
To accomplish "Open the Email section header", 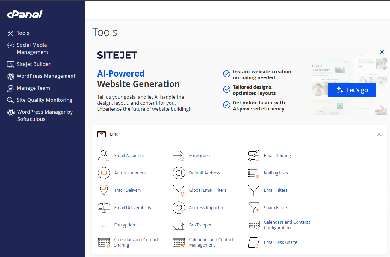I will (x=115, y=134).
